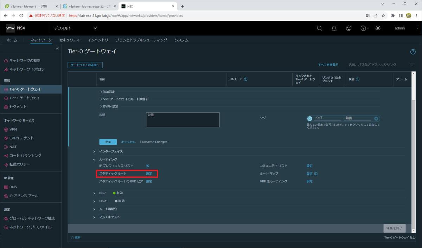Reload the browser page
Image resolution: width=422 pixels, height=248 pixels.
21,15
